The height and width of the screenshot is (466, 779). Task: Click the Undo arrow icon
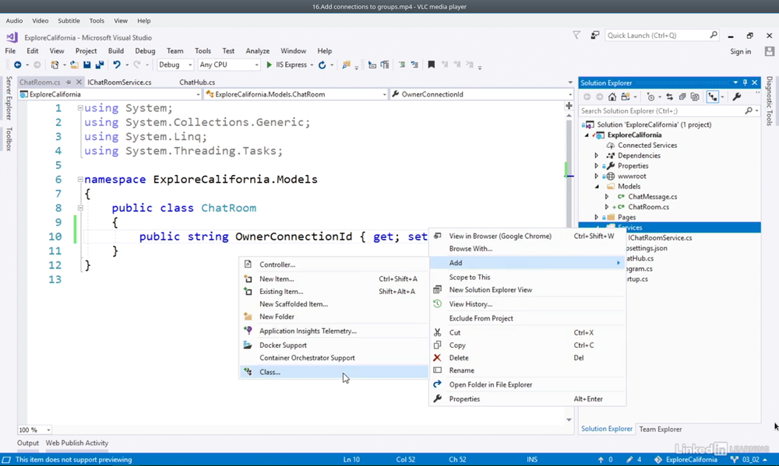coord(116,65)
